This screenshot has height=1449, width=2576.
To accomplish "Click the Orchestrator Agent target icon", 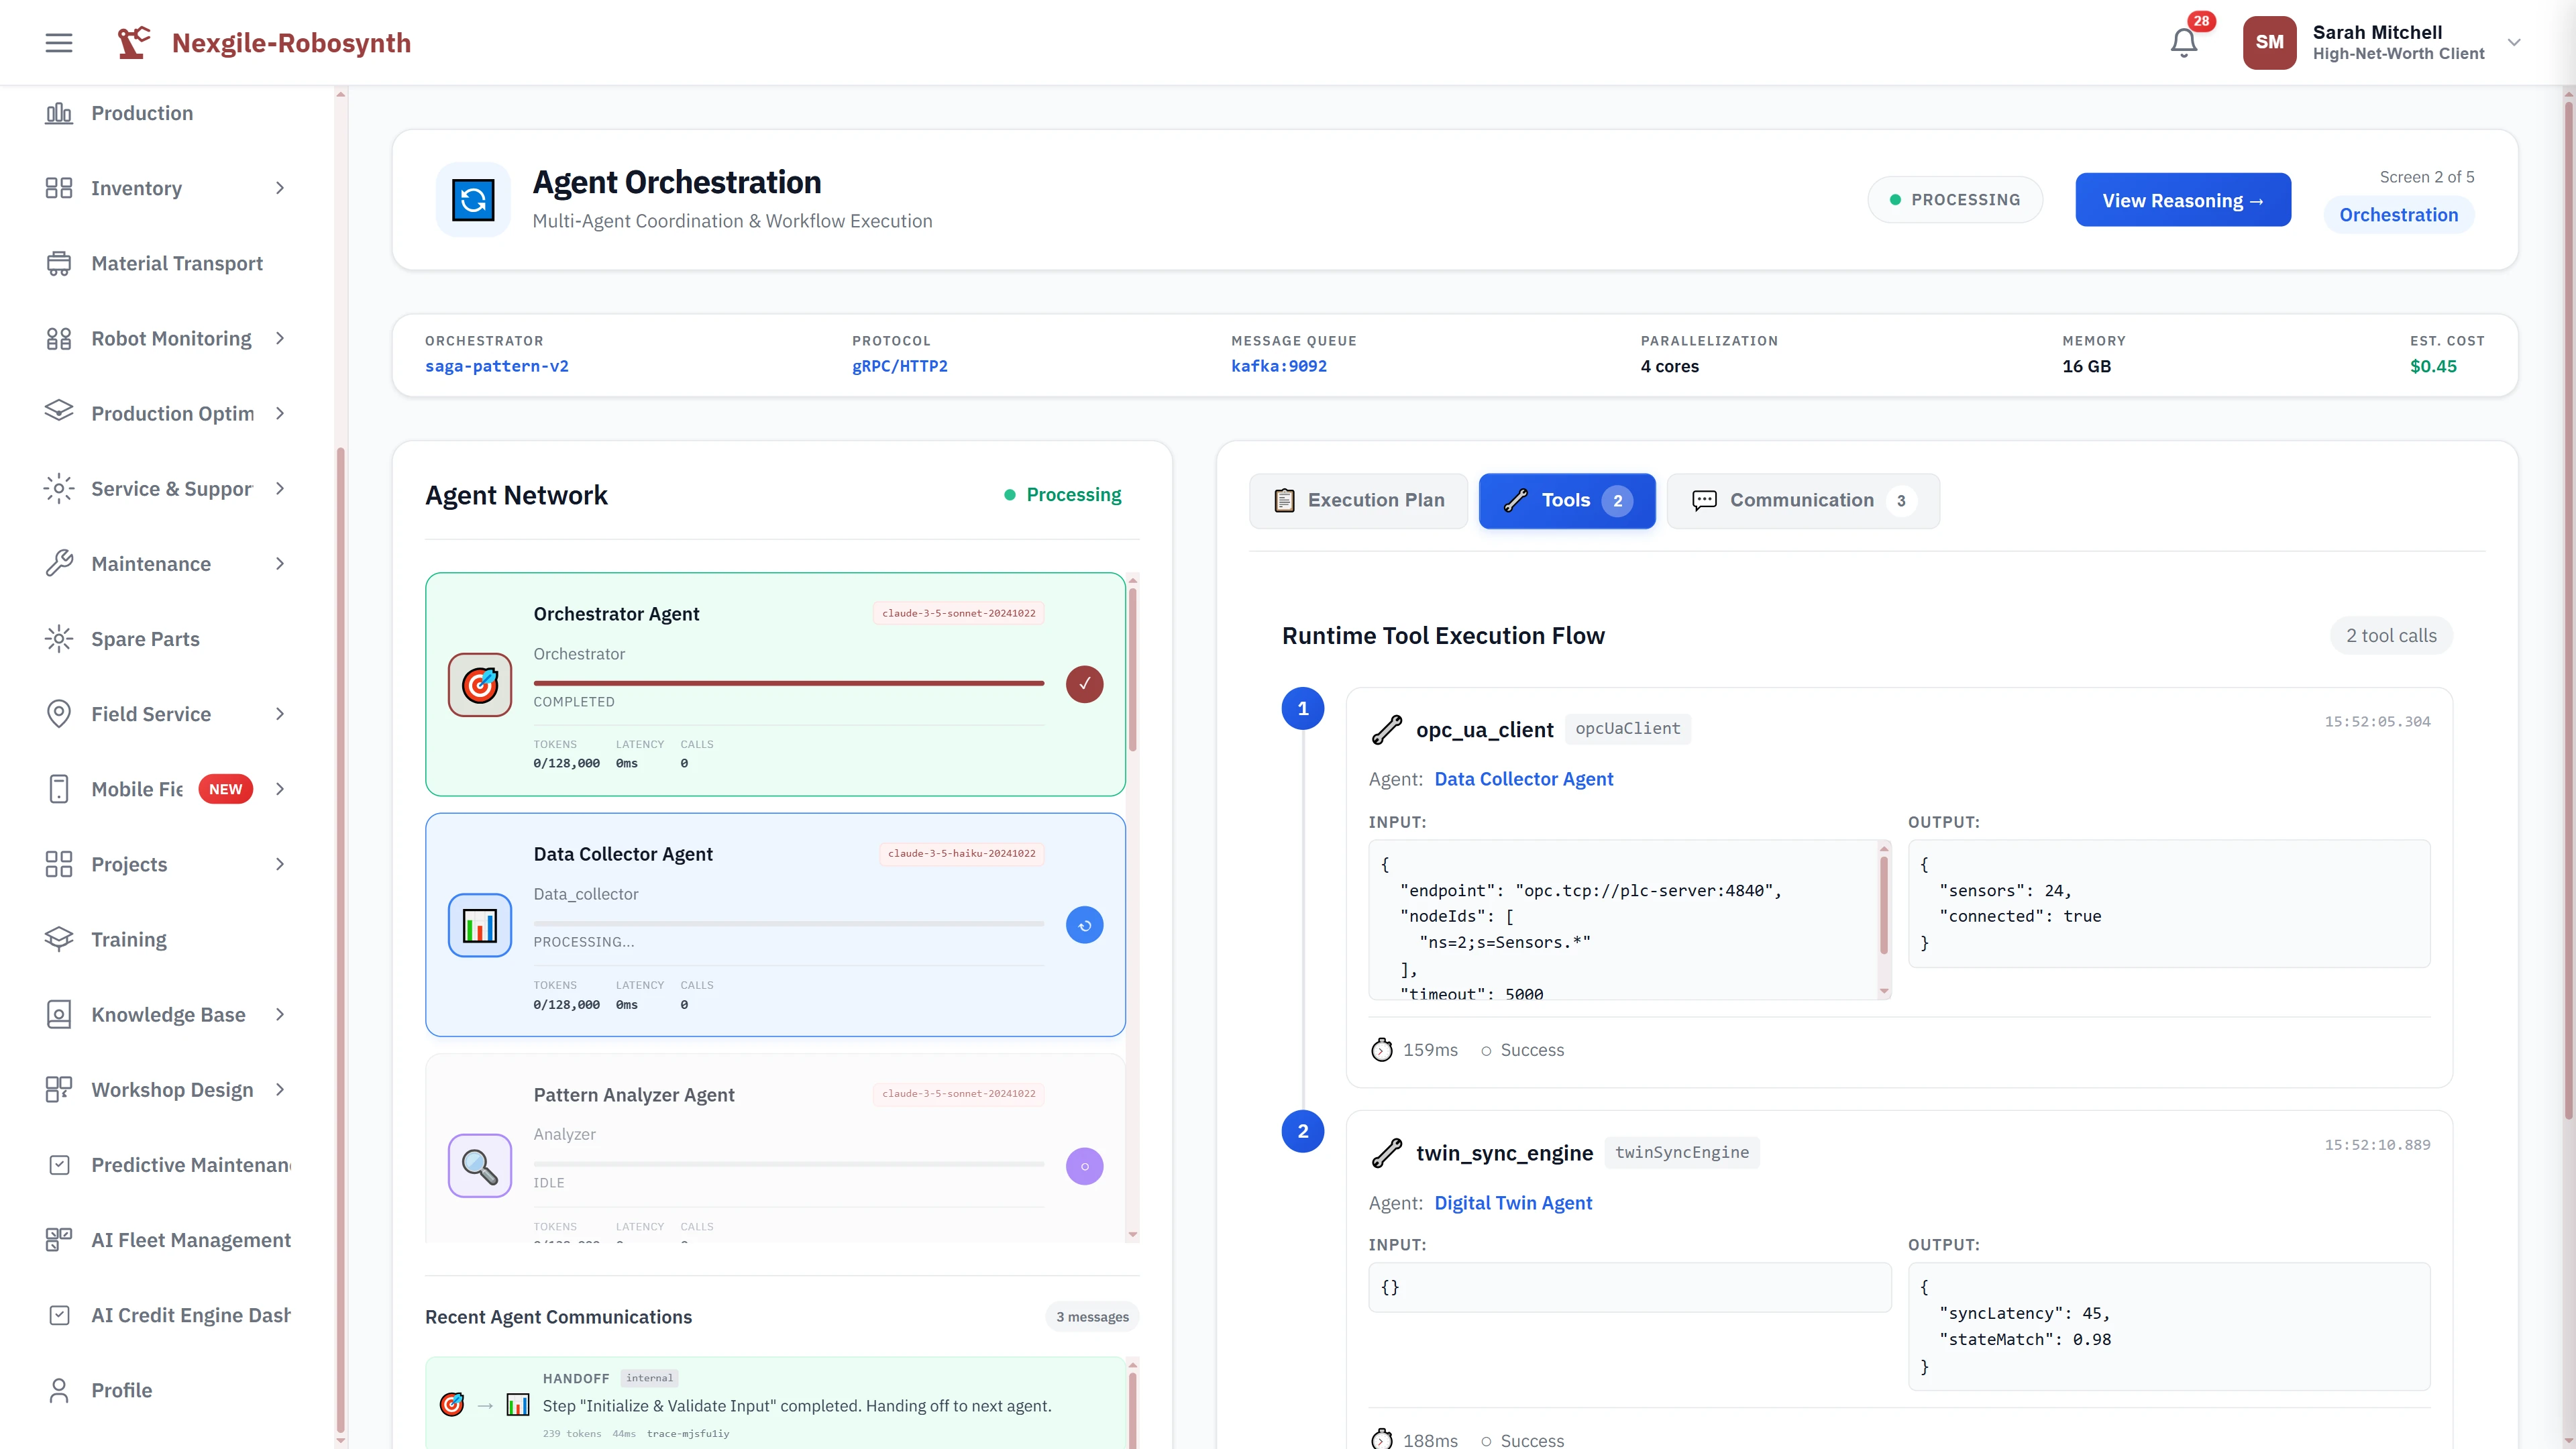I will [479, 684].
